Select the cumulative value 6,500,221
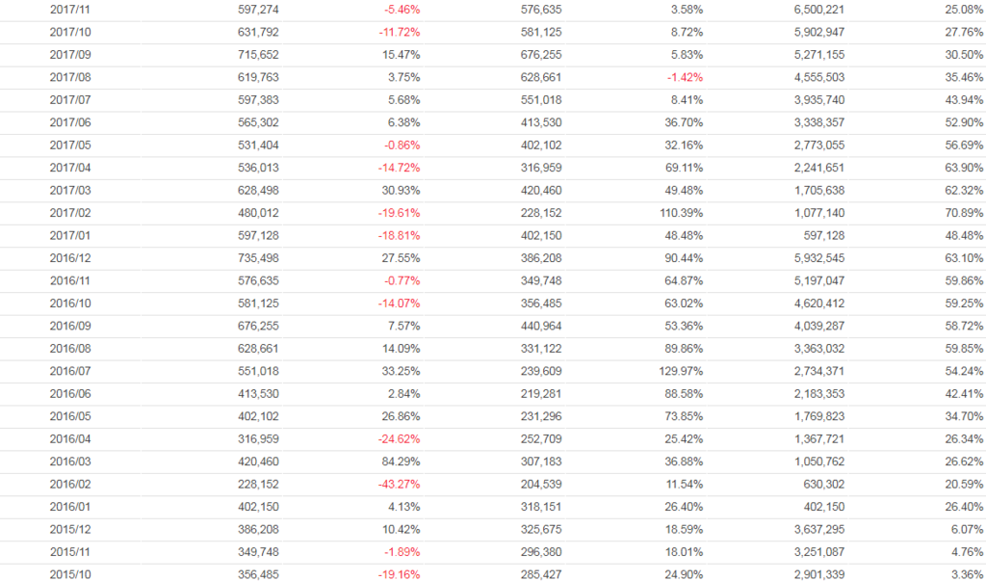The height and width of the screenshot is (581, 986). pyautogui.click(x=820, y=10)
